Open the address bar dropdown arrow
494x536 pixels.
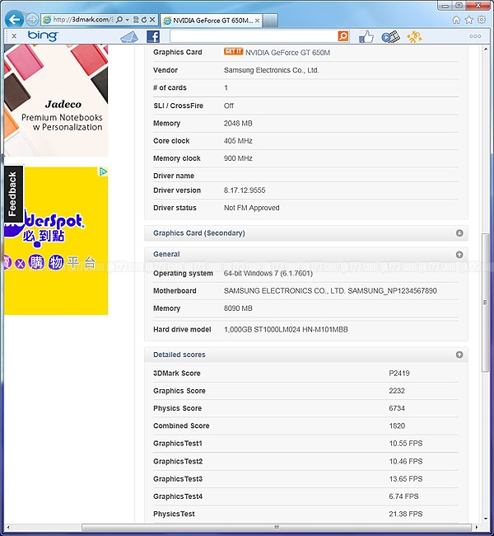click(127, 20)
